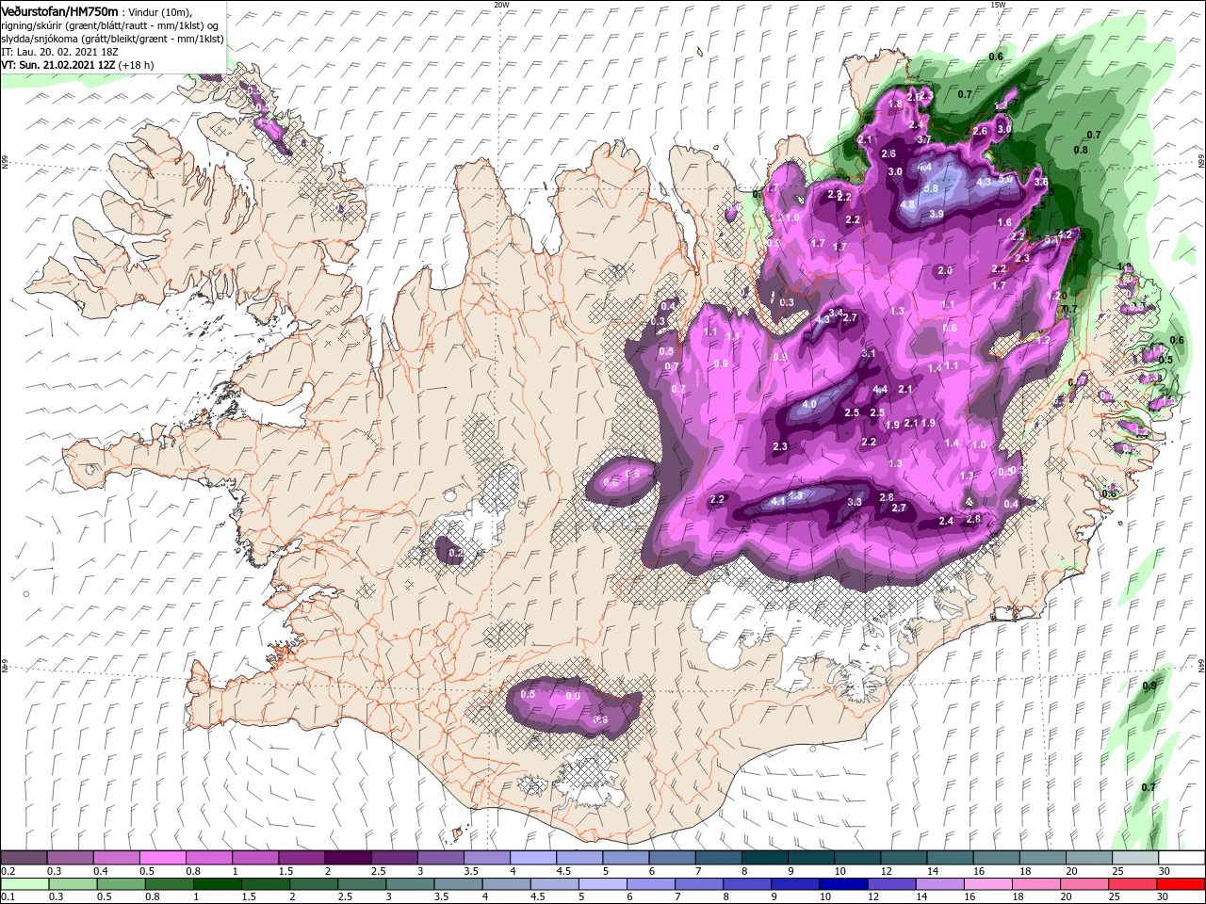The image size is (1206, 904).
Task: Select dark teal snow swatch between 8 and 9
Action: click(765, 858)
